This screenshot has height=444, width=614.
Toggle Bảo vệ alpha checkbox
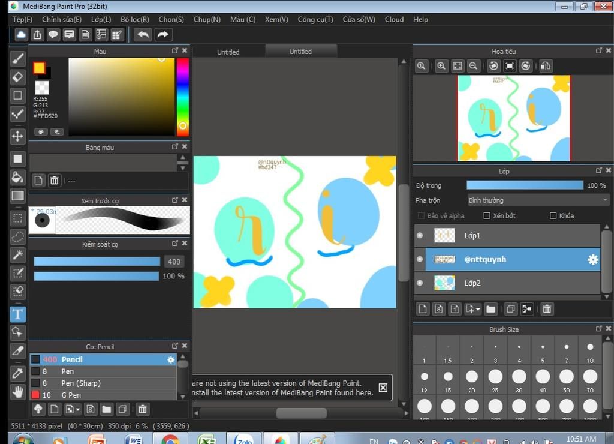coord(422,215)
